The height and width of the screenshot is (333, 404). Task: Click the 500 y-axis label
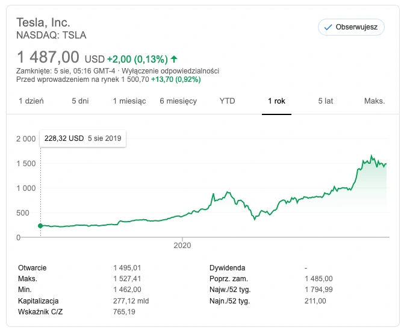[23, 213]
